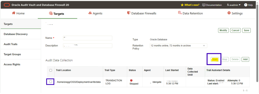The width and height of the screenshot is (259, 94).
Task: Click the avadmin user icon
Action: coord(228,5)
